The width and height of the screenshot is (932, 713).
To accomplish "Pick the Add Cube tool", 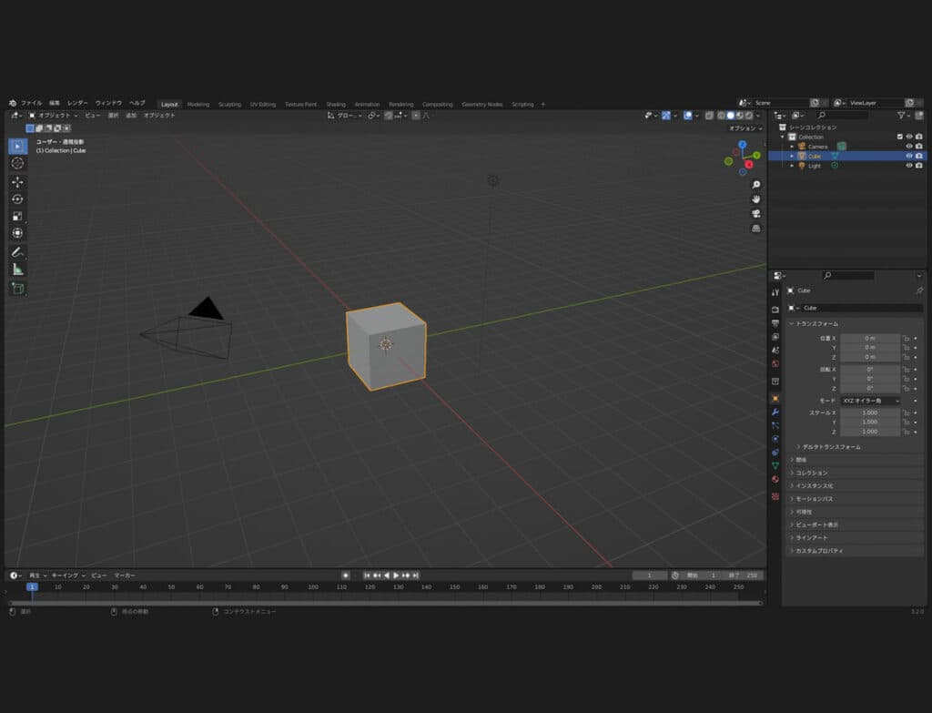I will pyautogui.click(x=17, y=288).
